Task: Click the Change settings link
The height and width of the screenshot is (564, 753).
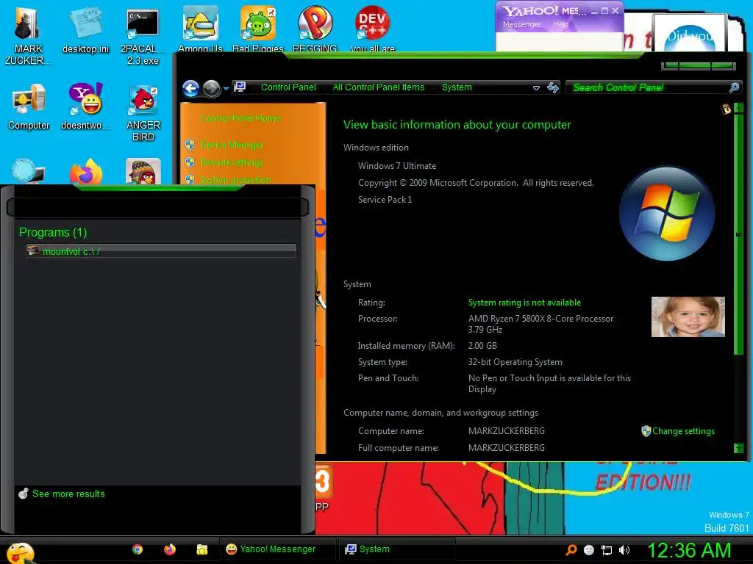Action: 683,431
